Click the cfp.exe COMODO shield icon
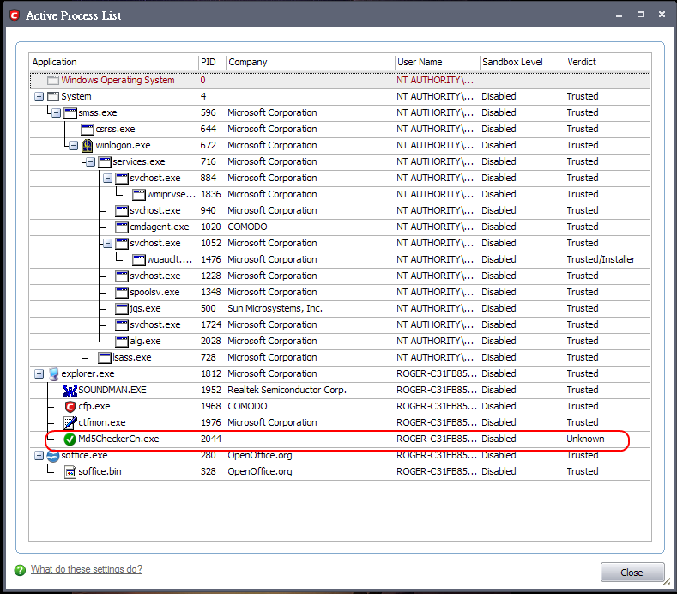Image resolution: width=677 pixels, height=594 pixels. tap(70, 407)
